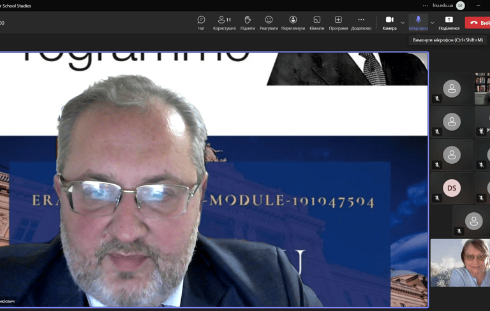Screen dimensions: 490x311
Task: Open the Реагувати reactions menu
Action: (269, 23)
